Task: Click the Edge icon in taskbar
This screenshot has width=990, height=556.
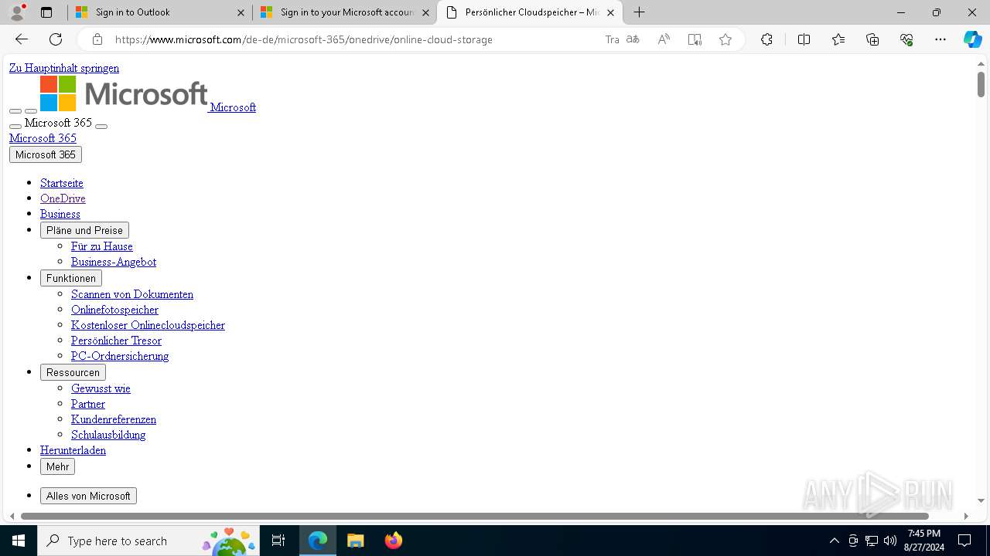Action: pos(318,541)
